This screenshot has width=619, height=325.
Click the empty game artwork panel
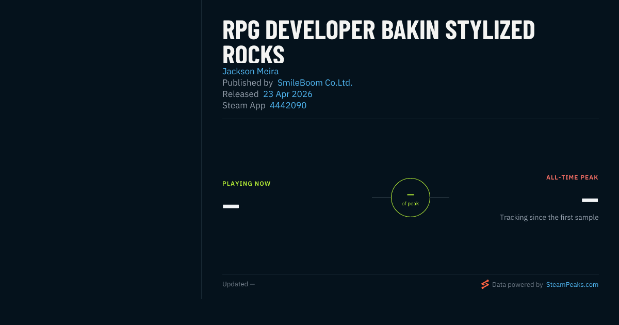[101, 150]
